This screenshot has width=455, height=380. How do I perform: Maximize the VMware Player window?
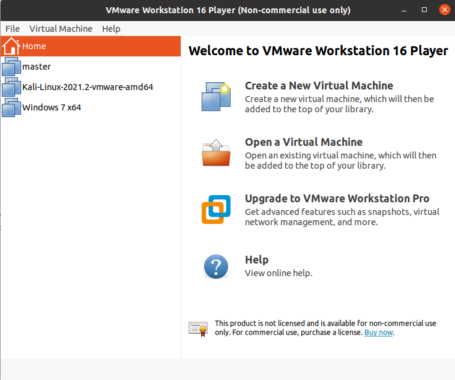click(425, 10)
